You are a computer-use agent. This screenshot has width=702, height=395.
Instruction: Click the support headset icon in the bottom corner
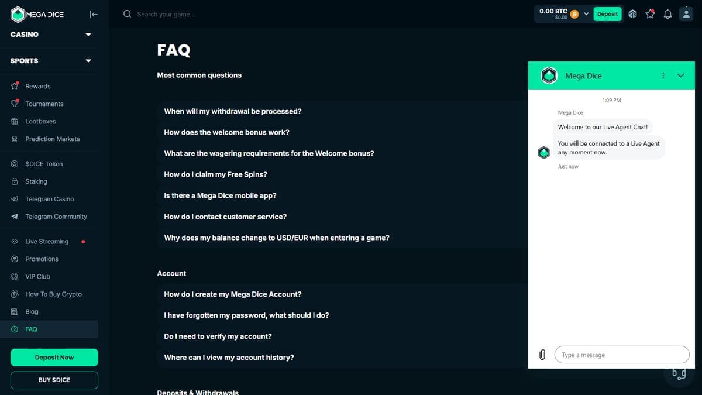coord(679,373)
